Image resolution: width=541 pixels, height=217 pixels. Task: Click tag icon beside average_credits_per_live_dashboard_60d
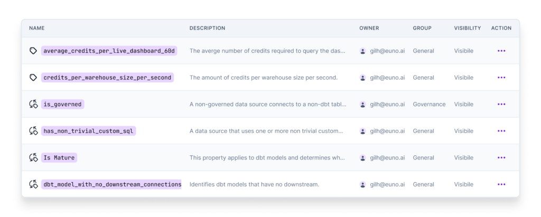[x=33, y=51]
